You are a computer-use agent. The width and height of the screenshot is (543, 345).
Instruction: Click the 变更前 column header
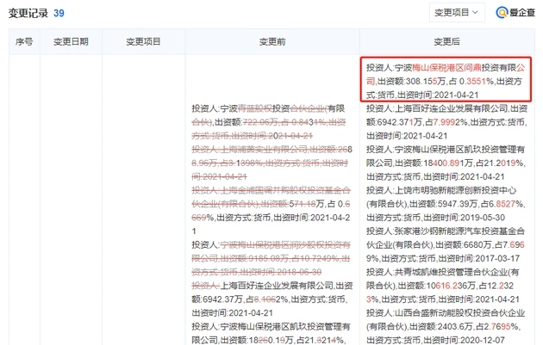pyautogui.click(x=272, y=42)
